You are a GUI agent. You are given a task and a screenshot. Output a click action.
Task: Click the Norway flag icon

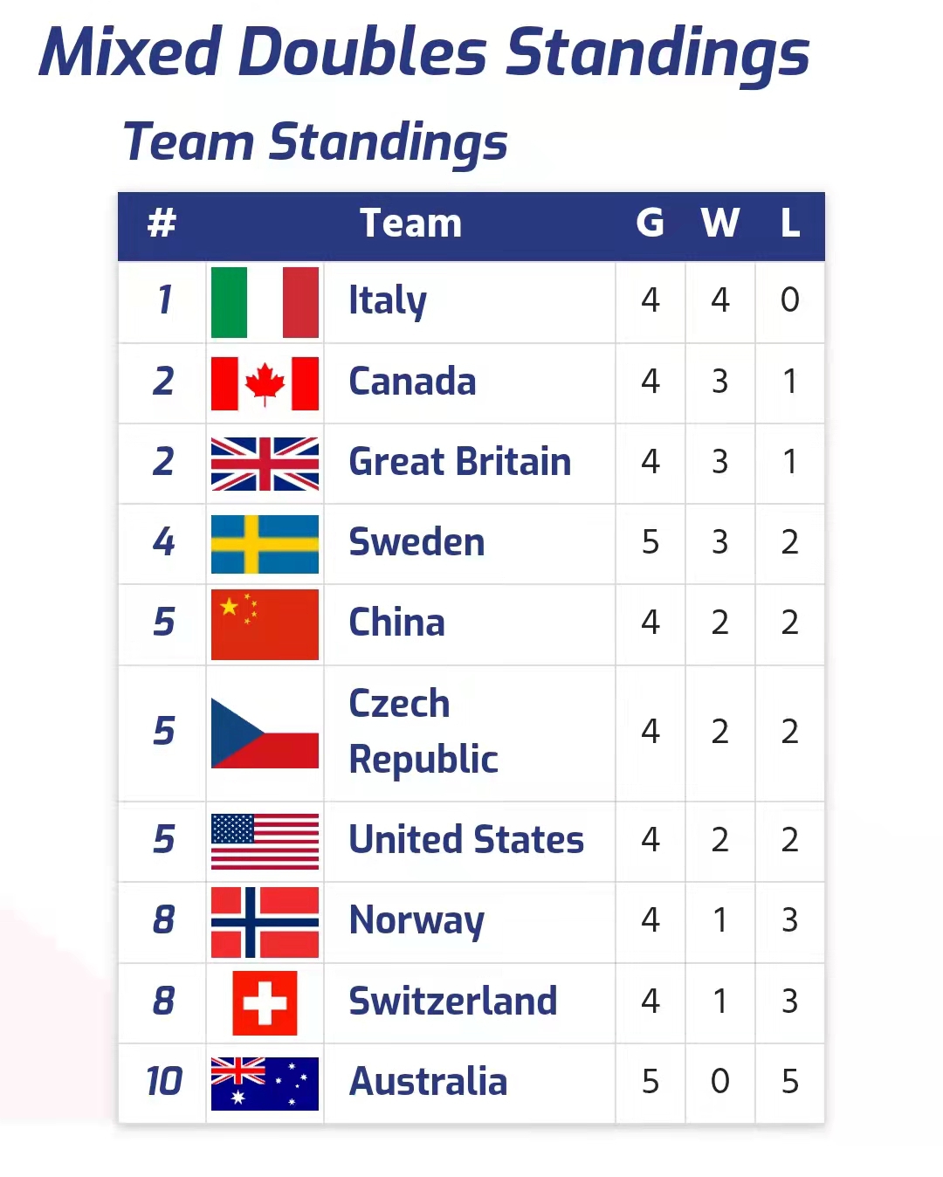click(265, 922)
